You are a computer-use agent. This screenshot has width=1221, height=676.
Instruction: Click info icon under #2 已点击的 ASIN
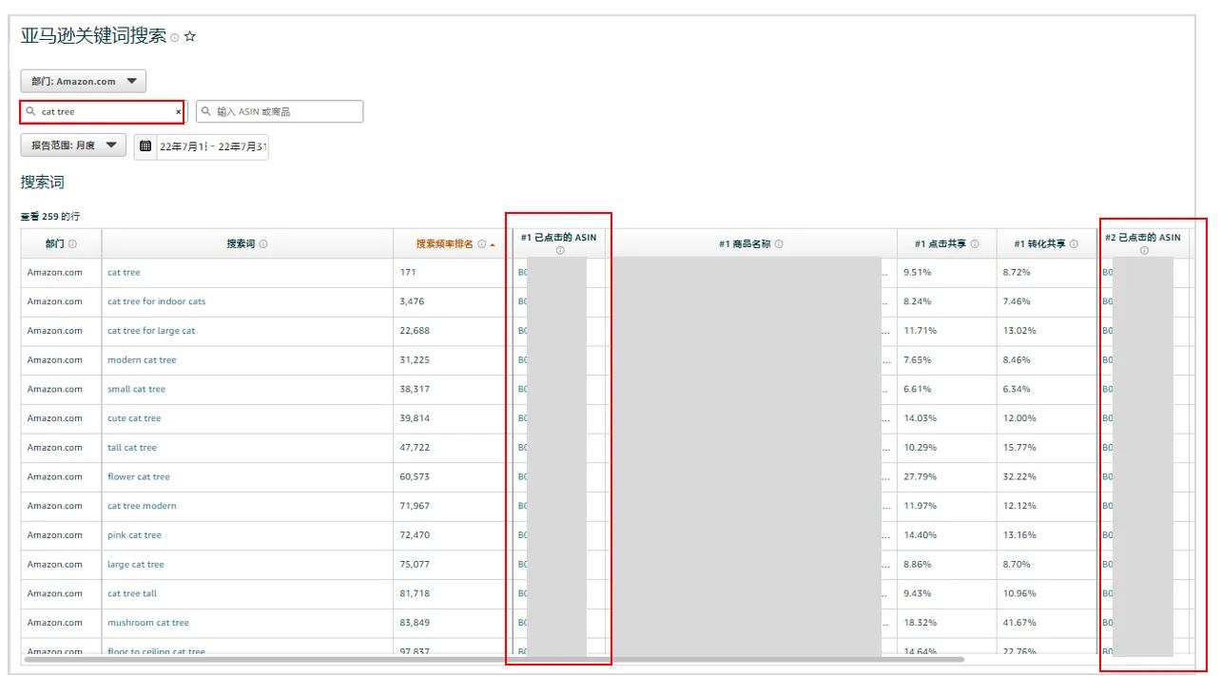[x=1144, y=251]
